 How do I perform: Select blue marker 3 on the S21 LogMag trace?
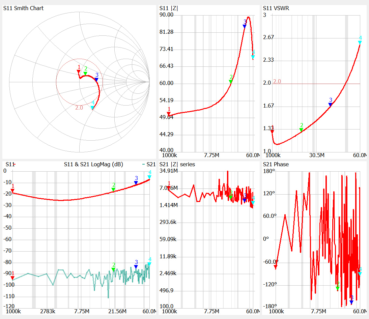[x=136, y=267]
